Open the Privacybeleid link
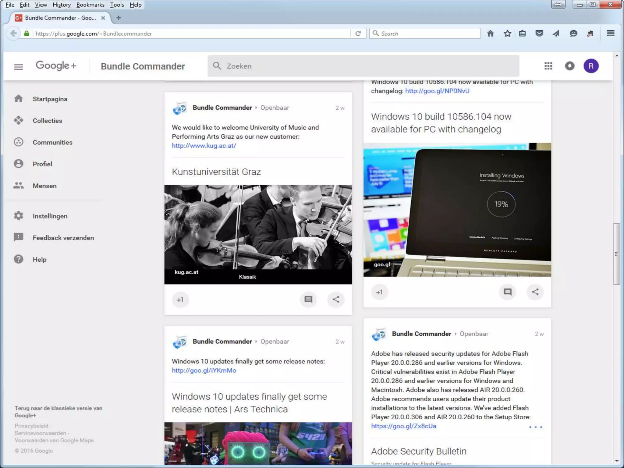624x468 pixels. 31,426
